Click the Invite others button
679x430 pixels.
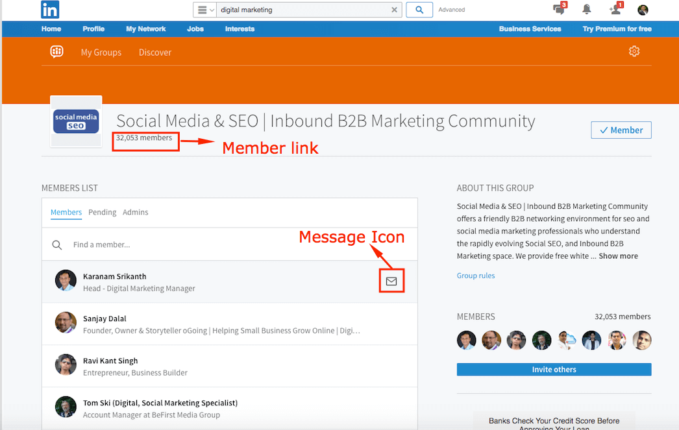pos(554,370)
